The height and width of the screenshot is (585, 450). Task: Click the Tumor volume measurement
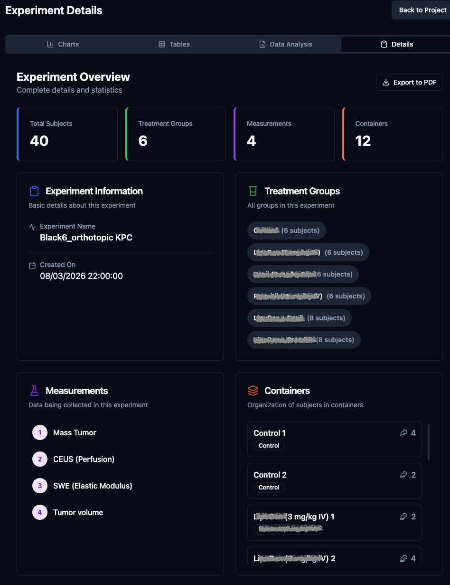click(78, 512)
